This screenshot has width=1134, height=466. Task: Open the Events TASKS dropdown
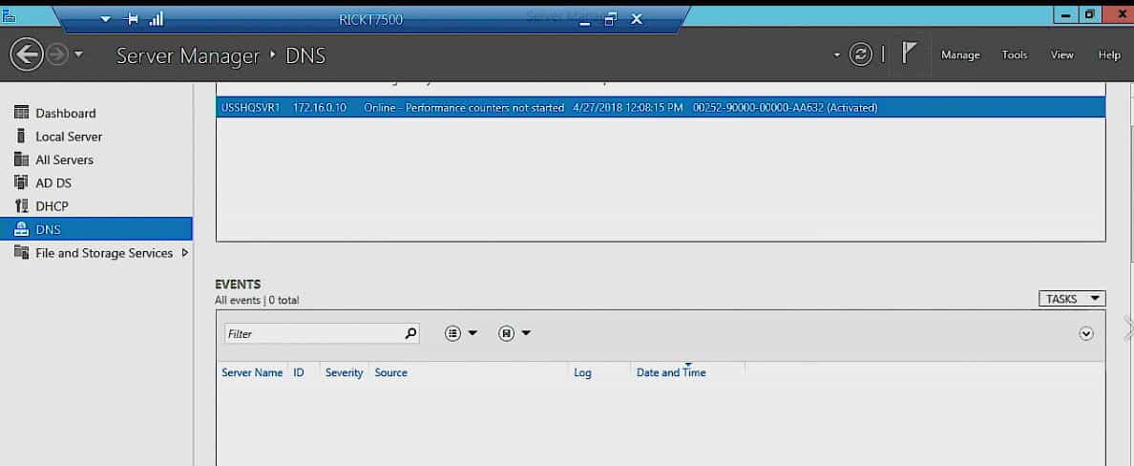(1072, 298)
